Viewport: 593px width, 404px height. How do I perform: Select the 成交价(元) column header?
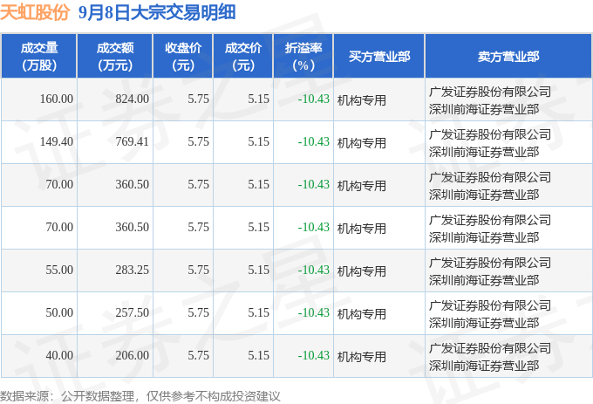[243, 57]
